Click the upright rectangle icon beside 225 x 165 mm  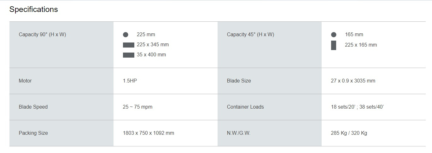pos(333,45)
